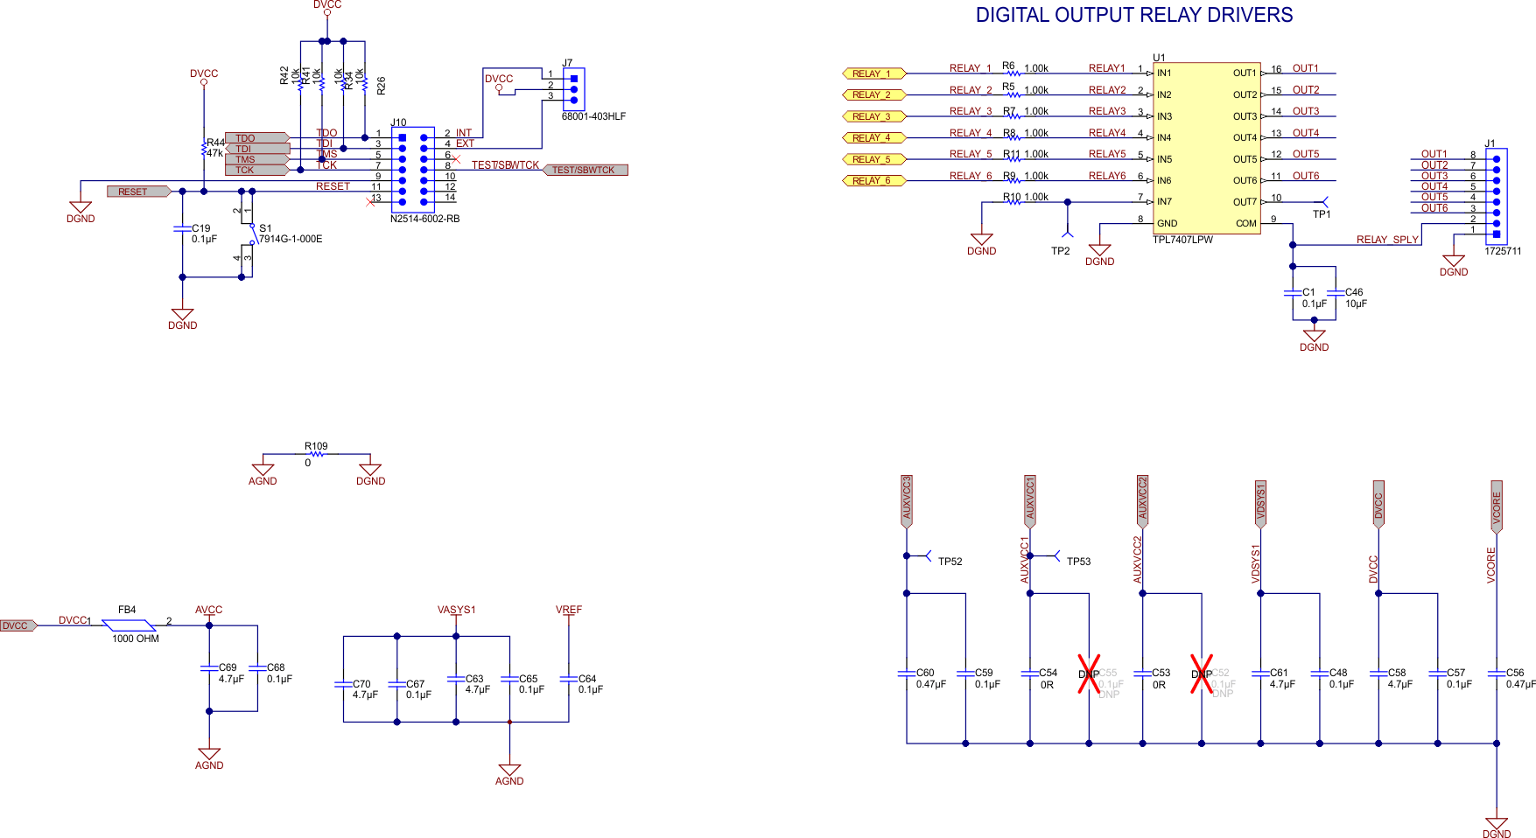Click the COM pin label on U1

click(1246, 223)
